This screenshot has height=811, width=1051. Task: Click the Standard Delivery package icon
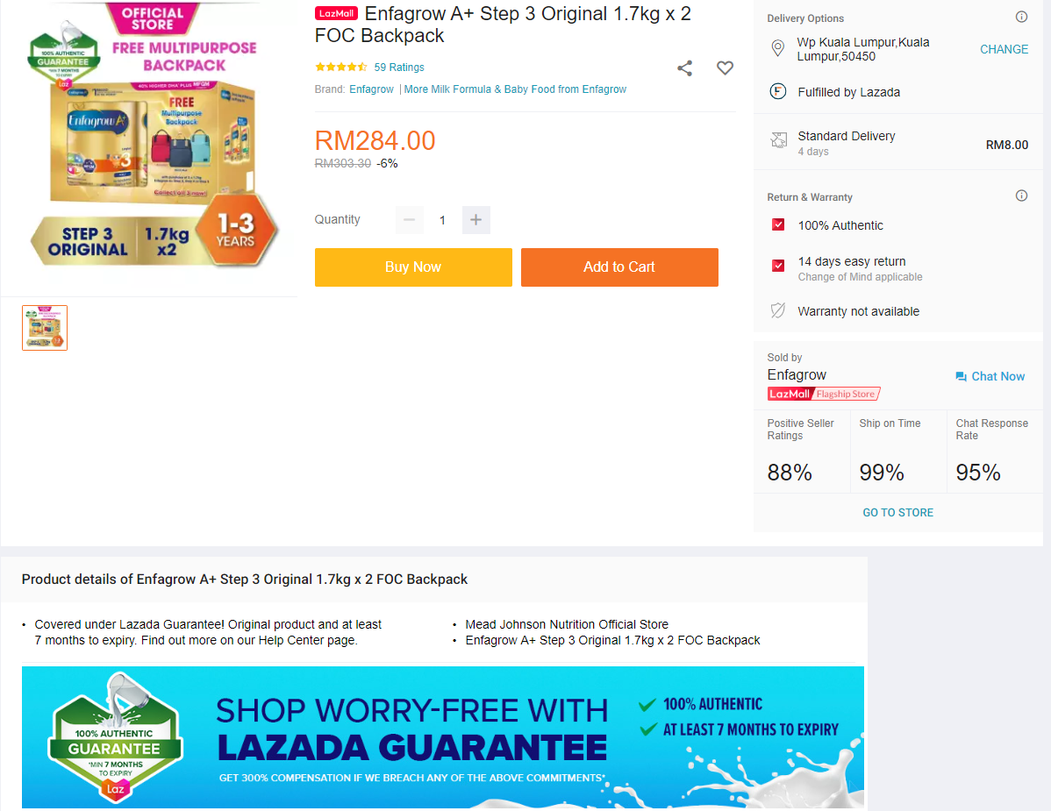(x=778, y=140)
